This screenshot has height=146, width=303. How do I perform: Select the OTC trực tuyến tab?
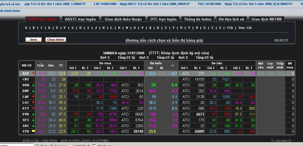[x=163, y=19]
